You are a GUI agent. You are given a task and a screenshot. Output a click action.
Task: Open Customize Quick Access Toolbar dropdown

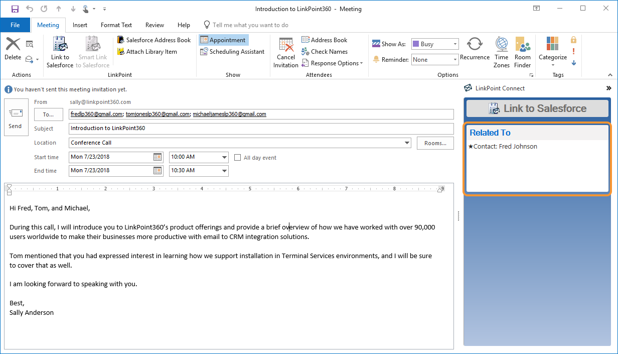pos(104,9)
